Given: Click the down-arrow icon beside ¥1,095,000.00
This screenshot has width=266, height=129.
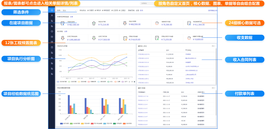Looking at the screenshot, I should point(63,38).
